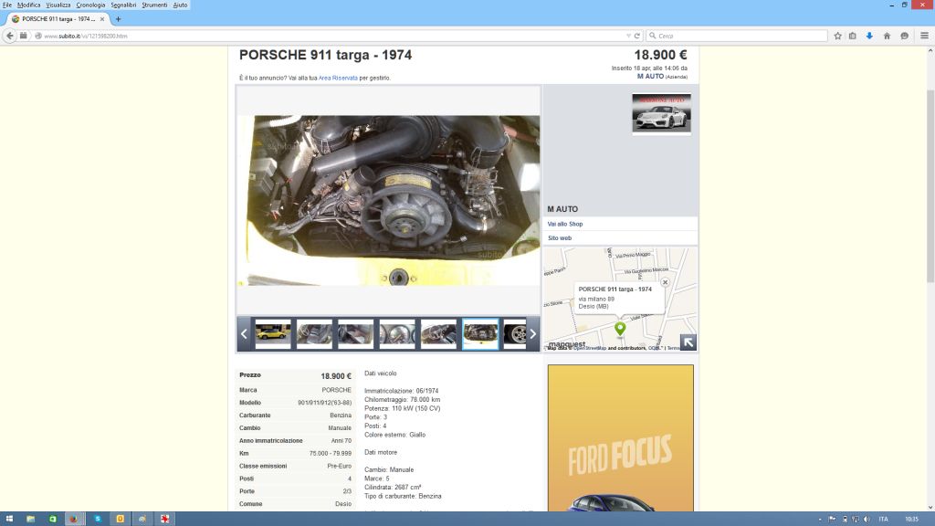Screen dimensions: 935x526
Task: Open the Aiuto menu
Action: pyautogui.click(x=180, y=5)
